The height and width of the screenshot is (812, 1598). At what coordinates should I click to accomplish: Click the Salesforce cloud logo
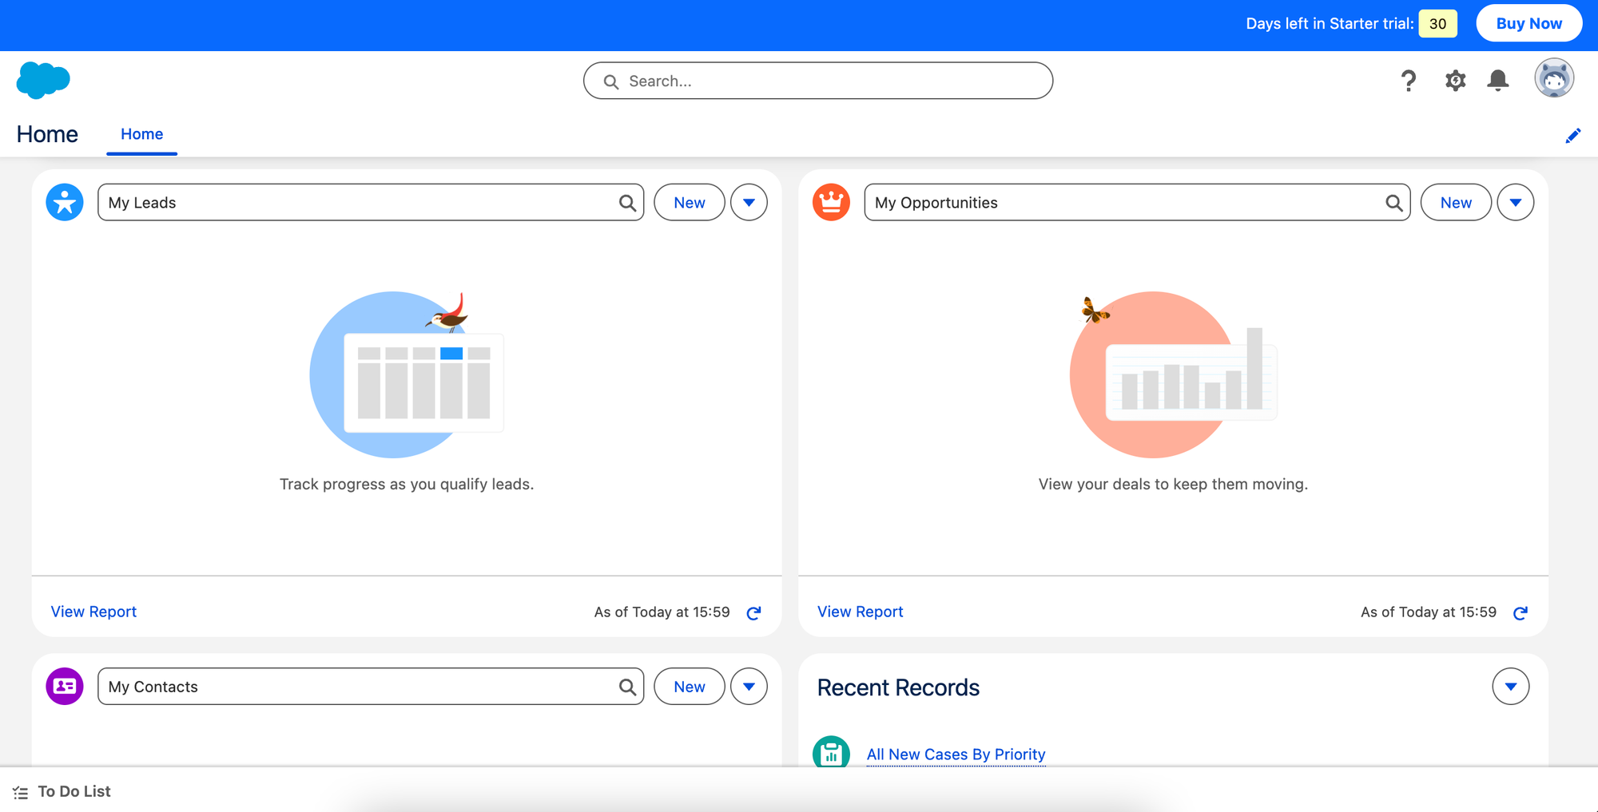(42, 80)
